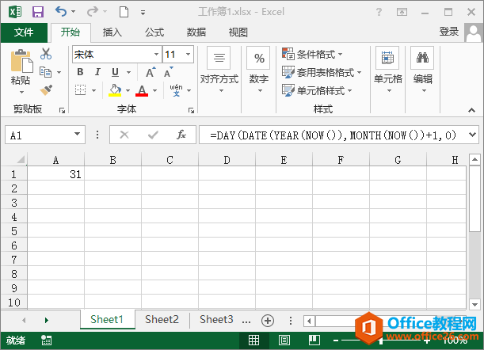Add a new sheet with plus
The image size is (484, 350).
pyautogui.click(x=268, y=321)
